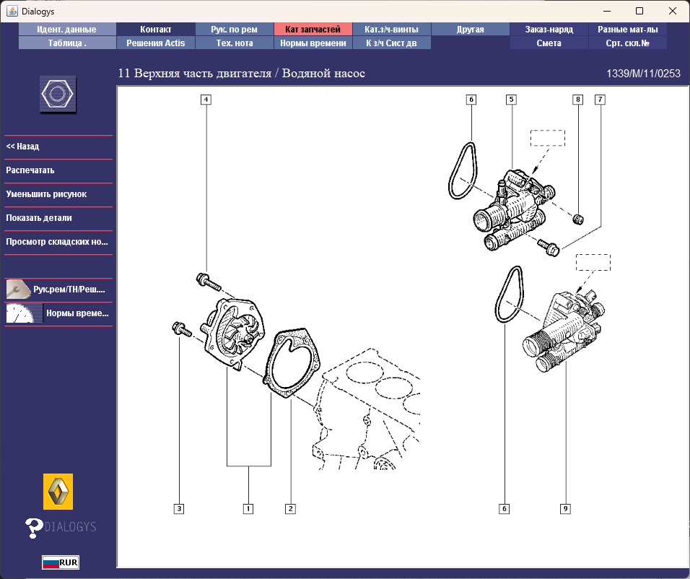Print the diagram with Распечатать

tap(30, 170)
